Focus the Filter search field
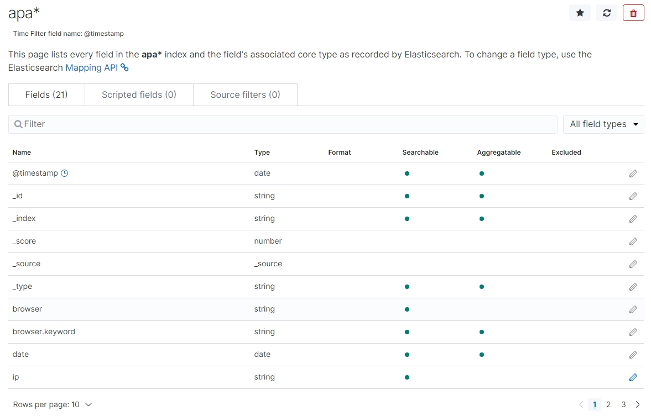The height and width of the screenshot is (416, 651). (x=283, y=124)
